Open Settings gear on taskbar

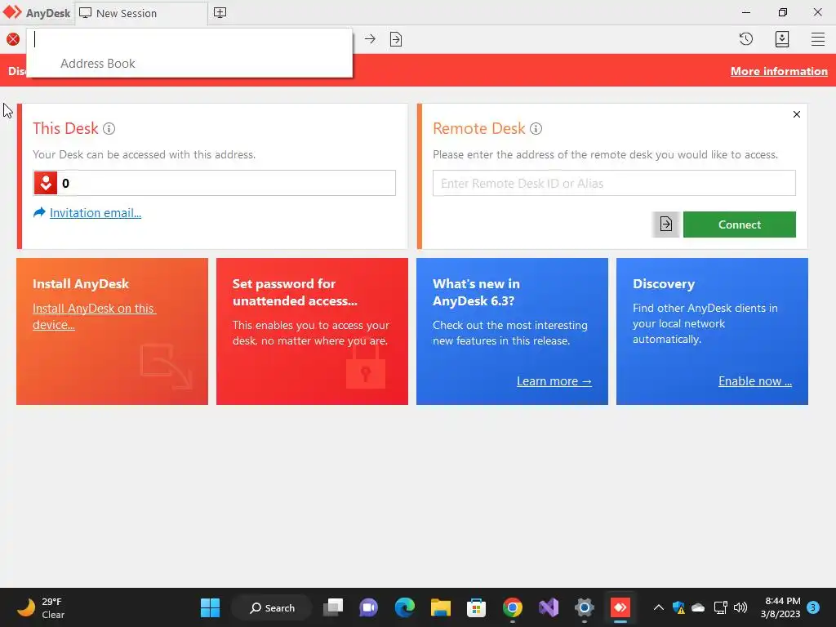(585, 607)
